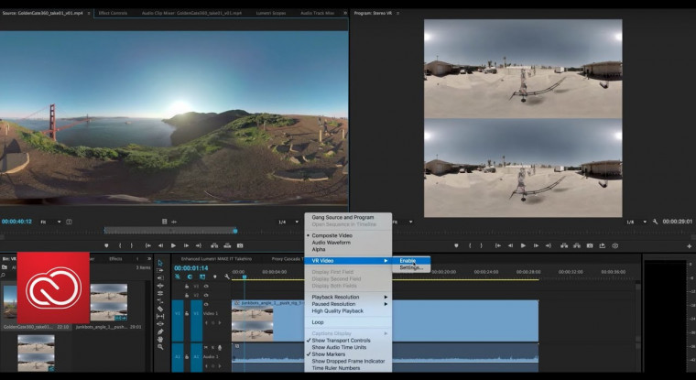Click Source monitor playhead on scrubber bar

[235, 231]
